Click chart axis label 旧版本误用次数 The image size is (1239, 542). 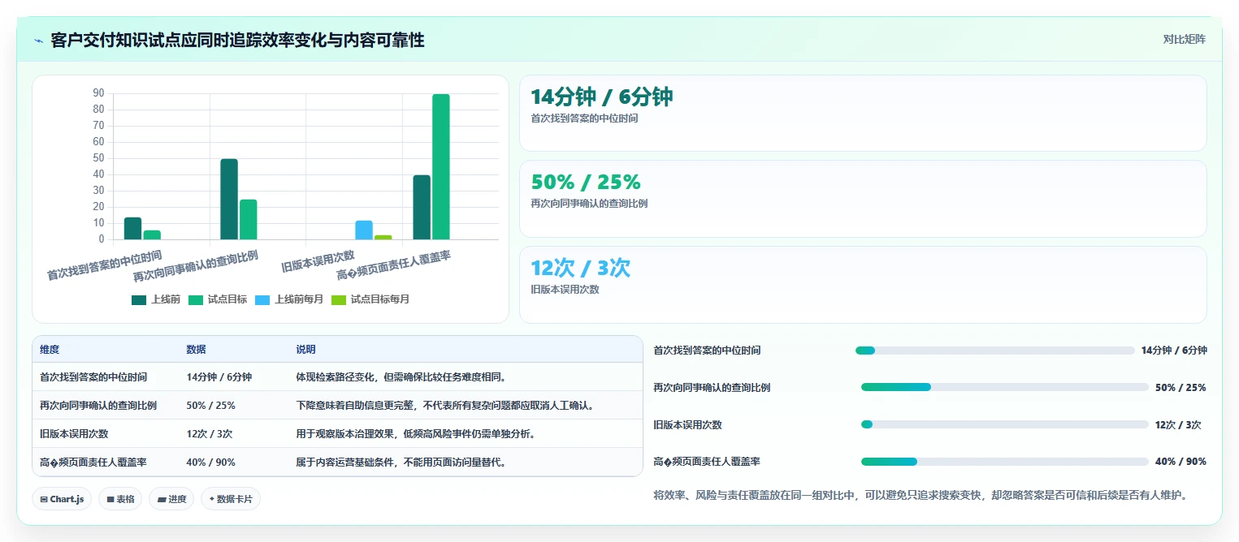[318, 260]
